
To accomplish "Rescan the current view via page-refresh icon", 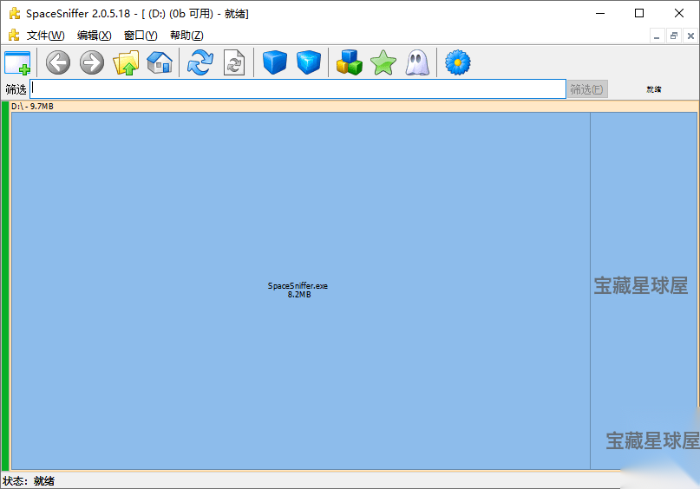I will 234,62.
